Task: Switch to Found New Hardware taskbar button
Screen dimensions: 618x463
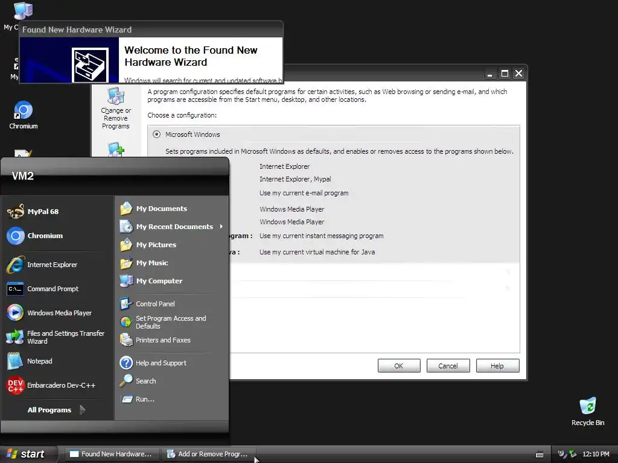Action: point(111,454)
